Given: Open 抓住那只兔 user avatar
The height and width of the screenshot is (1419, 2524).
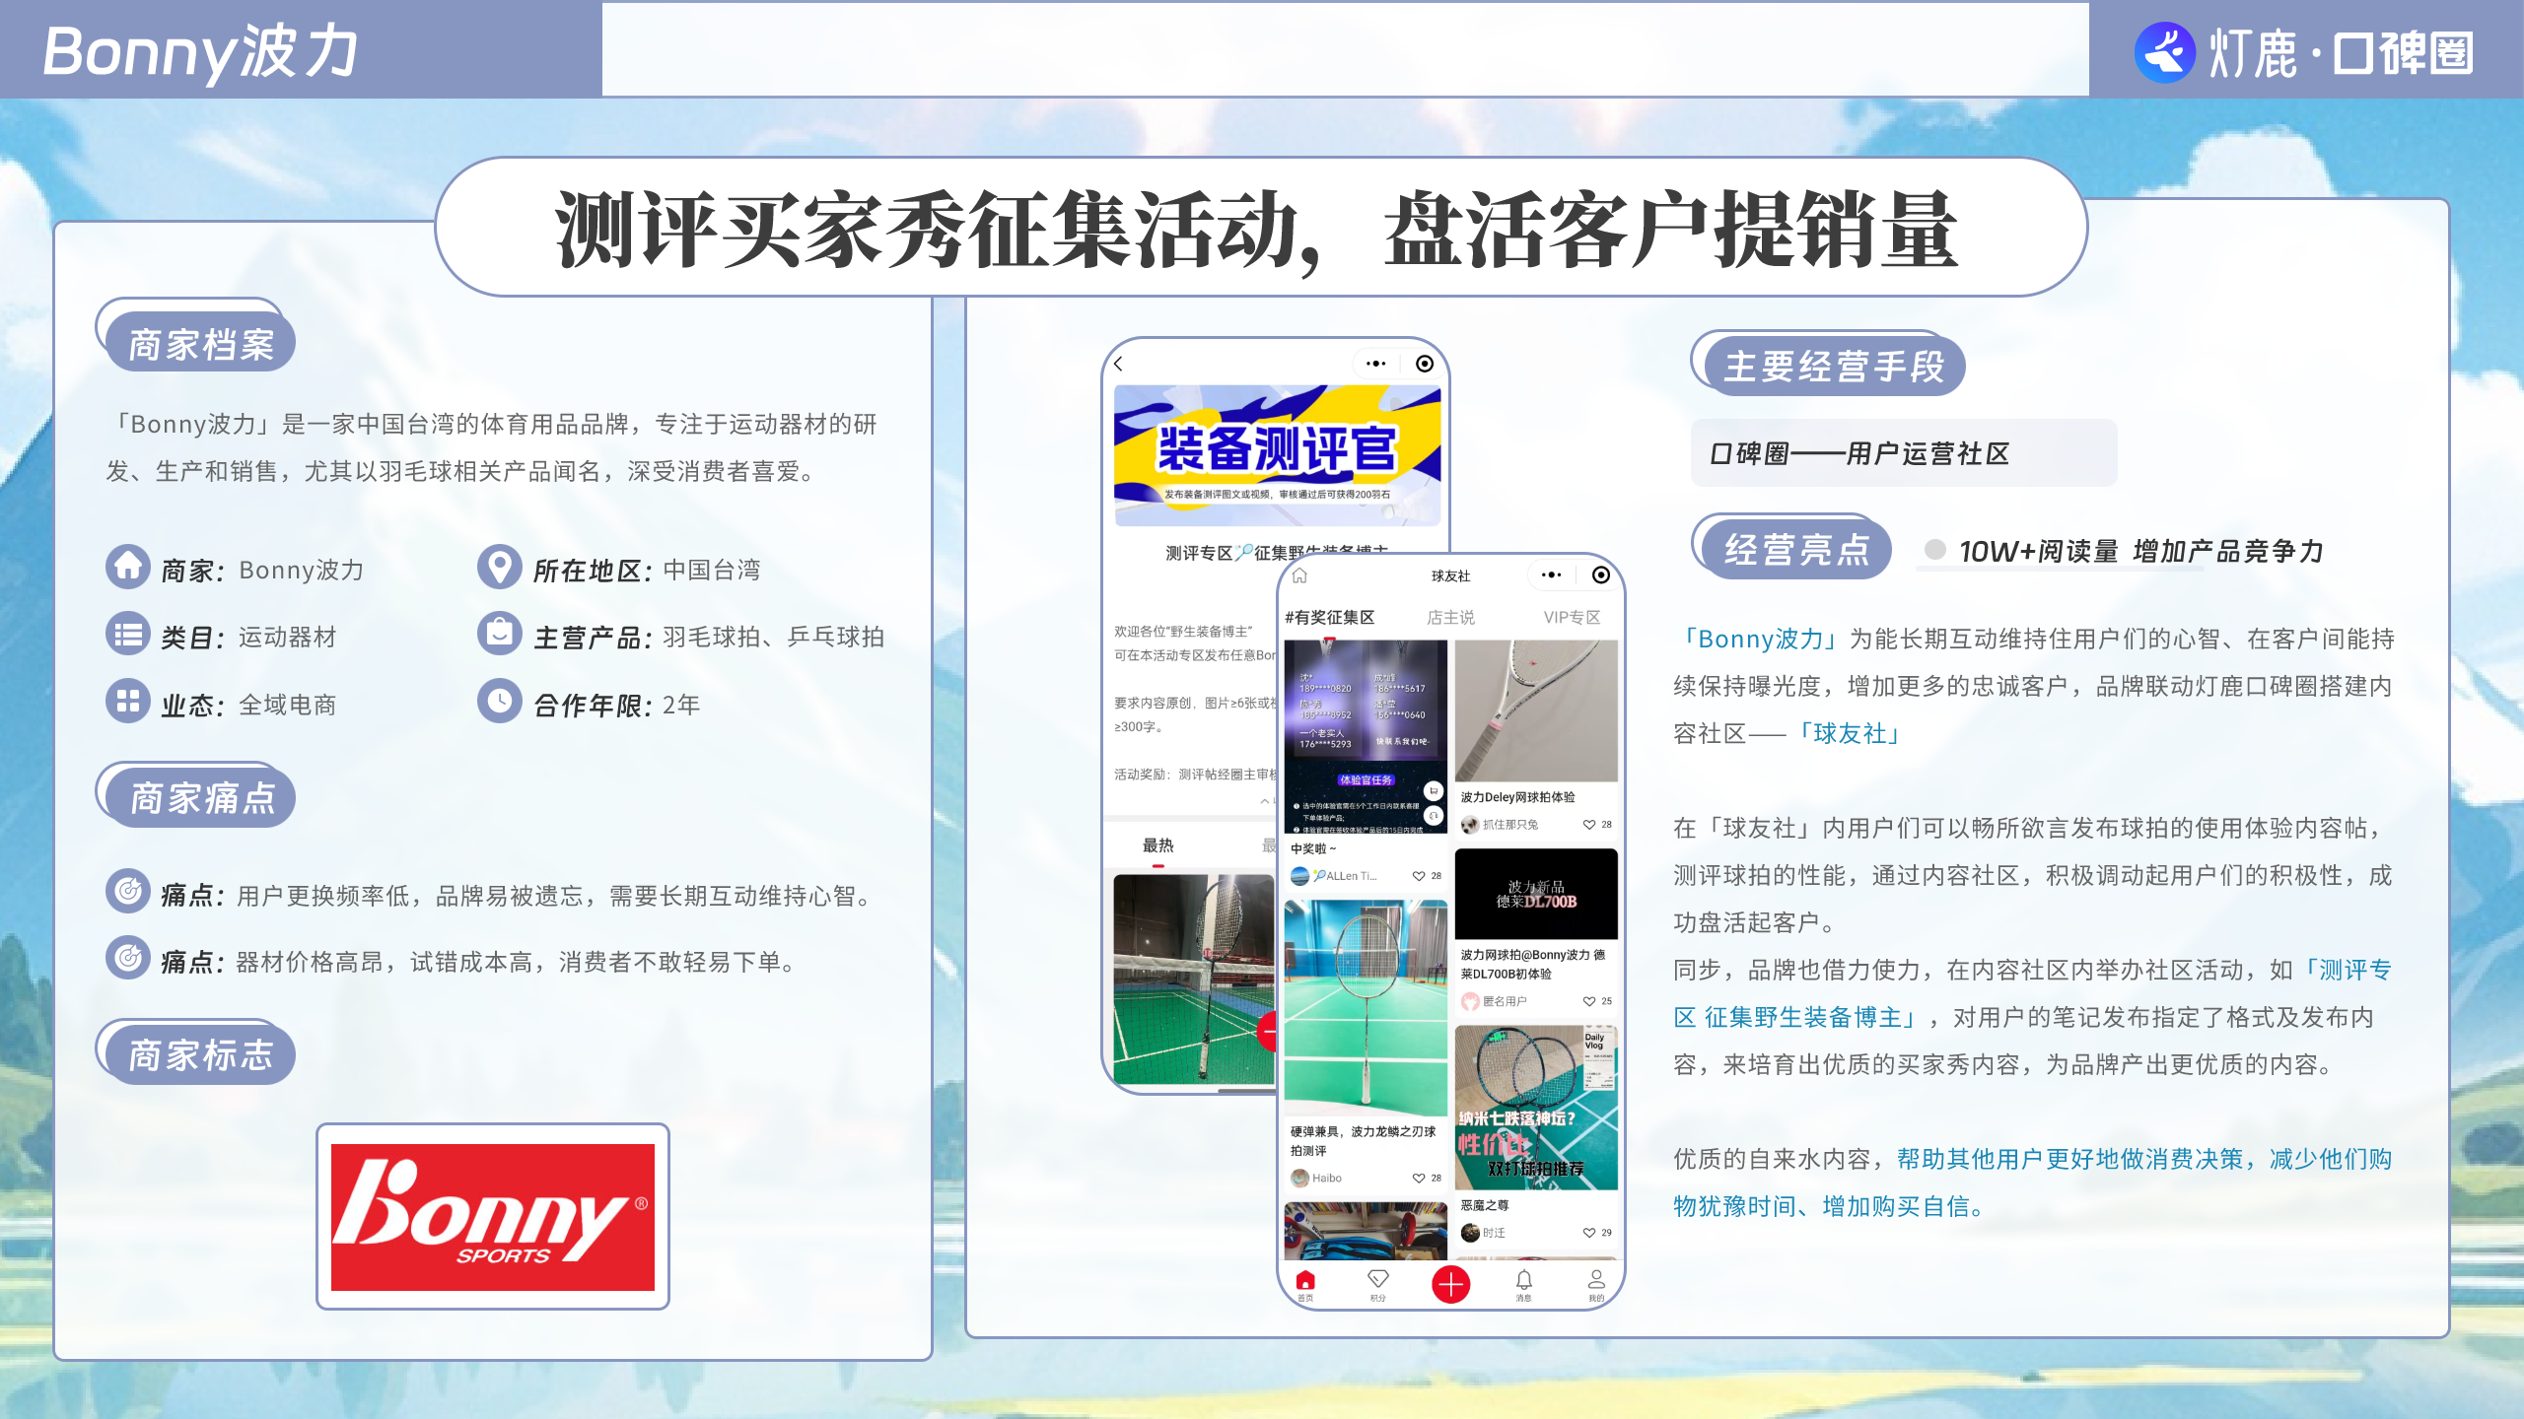Looking at the screenshot, I should click(x=1470, y=825).
